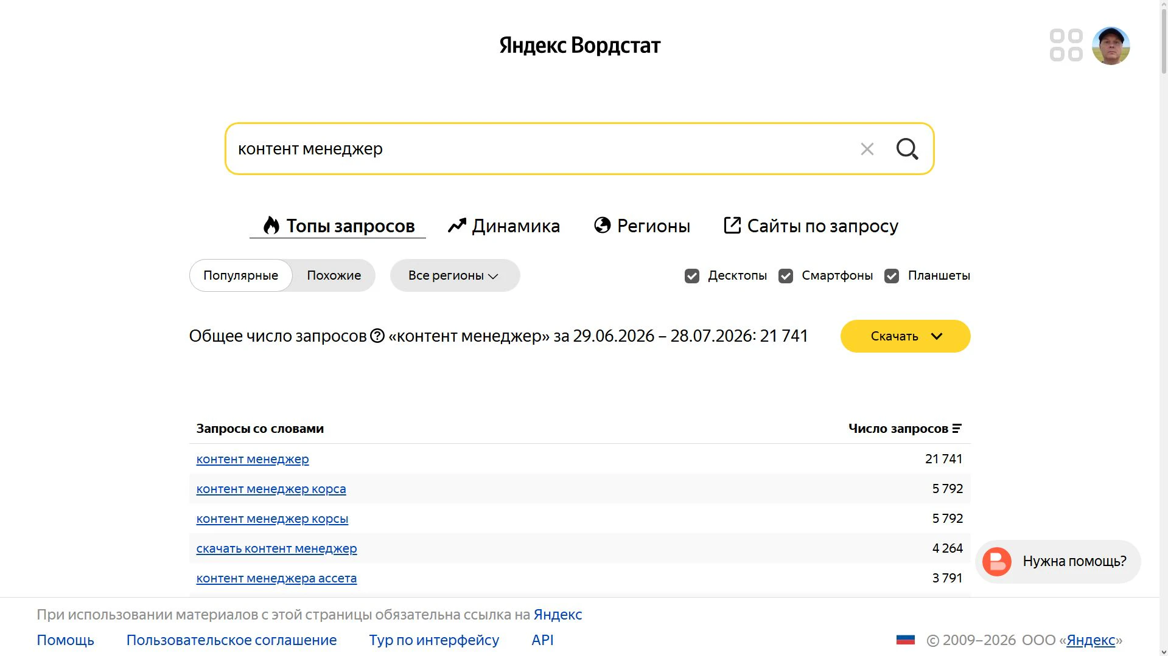This screenshot has height=656, width=1168.
Task: Open the контент менеджер корса link
Action: click(271, 489)
